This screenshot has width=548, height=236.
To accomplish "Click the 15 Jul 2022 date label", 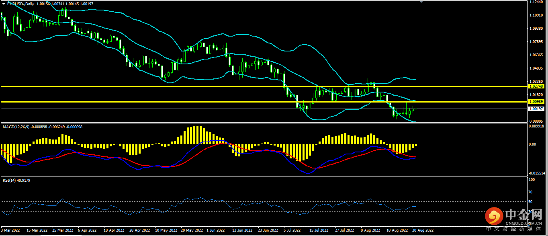I will (x=319, y=230).
